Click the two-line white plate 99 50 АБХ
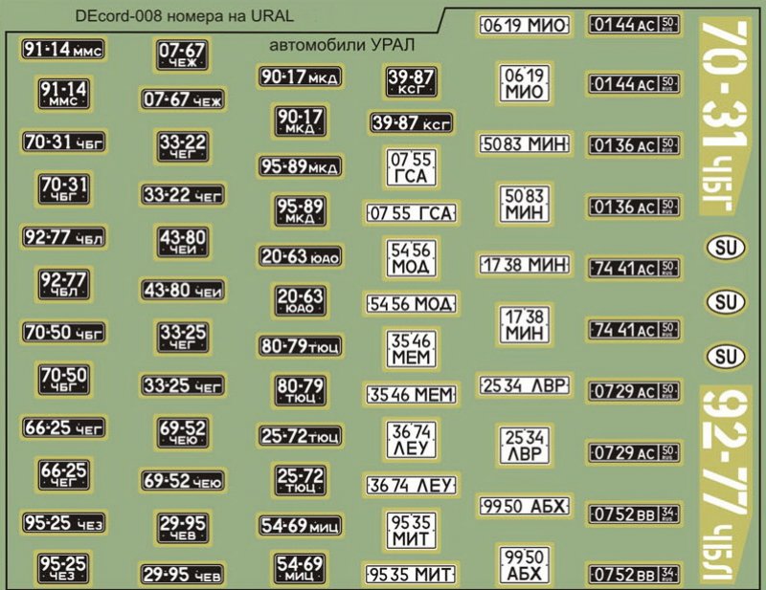766x590 pixels. coord(524,565)
